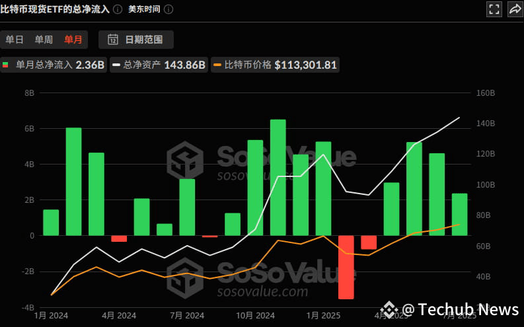This screenshot has height=327, width=524.
Task: Click the x-axis label 1月 2024
Action: click(51, 315)
